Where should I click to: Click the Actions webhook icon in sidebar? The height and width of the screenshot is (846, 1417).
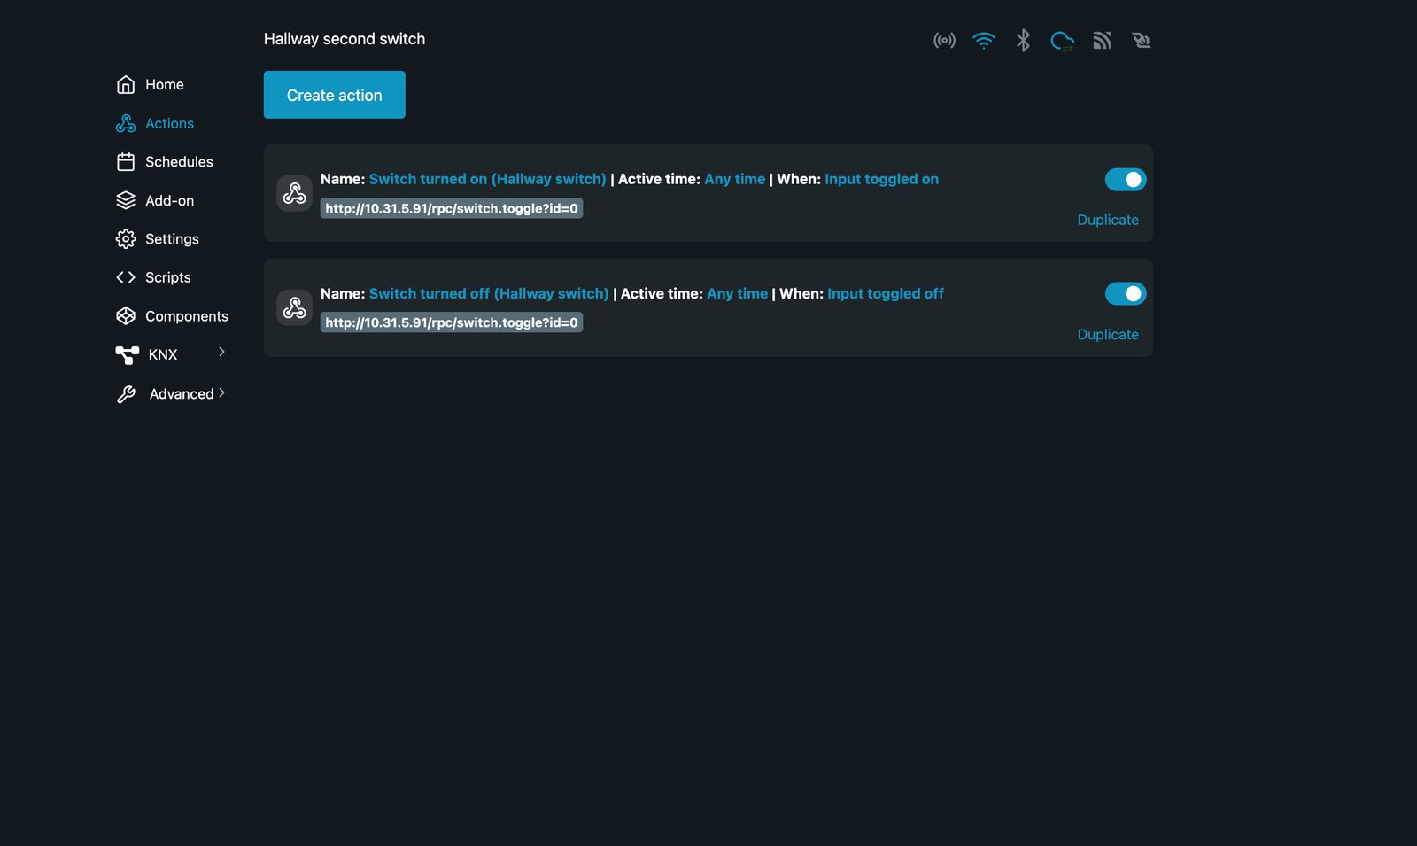[x=126, y=123]
